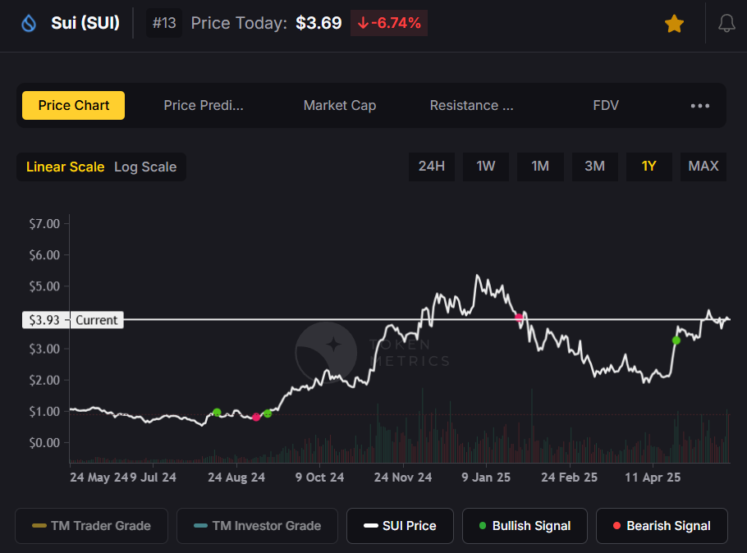Click the -6.74% price change badge
Image resolution: width=747 pixels, height=553 pixels.
(x=389, y=23)
